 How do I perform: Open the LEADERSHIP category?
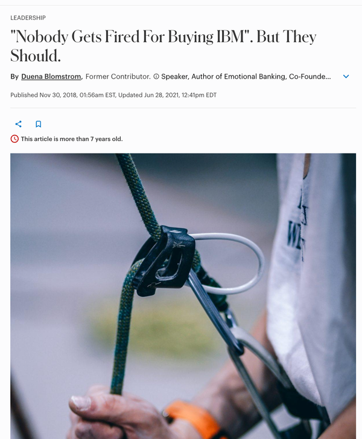pos(28,18)
